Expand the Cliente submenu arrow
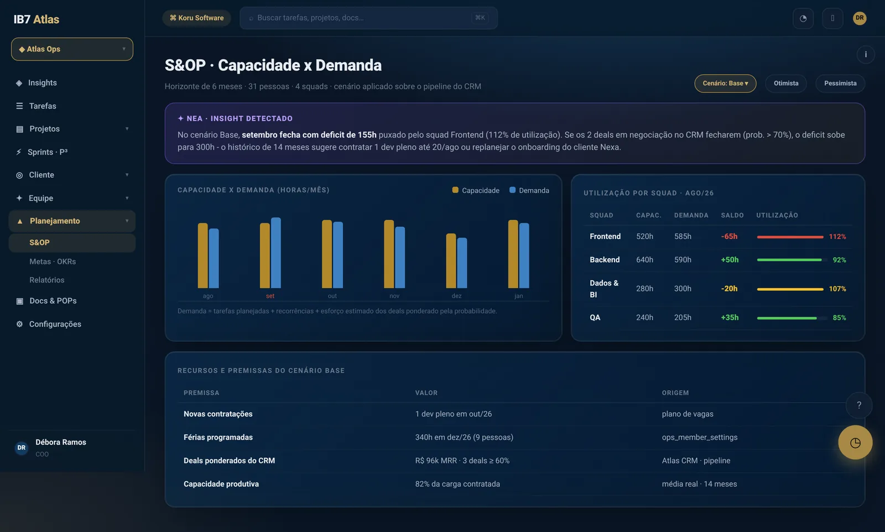Viewport: 885px width, 532px height. pos(127,175)
